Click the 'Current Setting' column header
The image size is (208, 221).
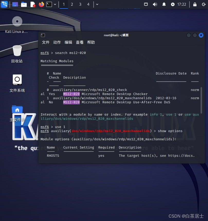coord(79,148)
